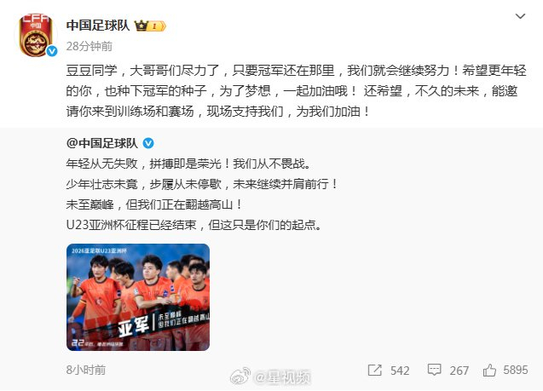Open the 267 comments count

tap(459, 371)
